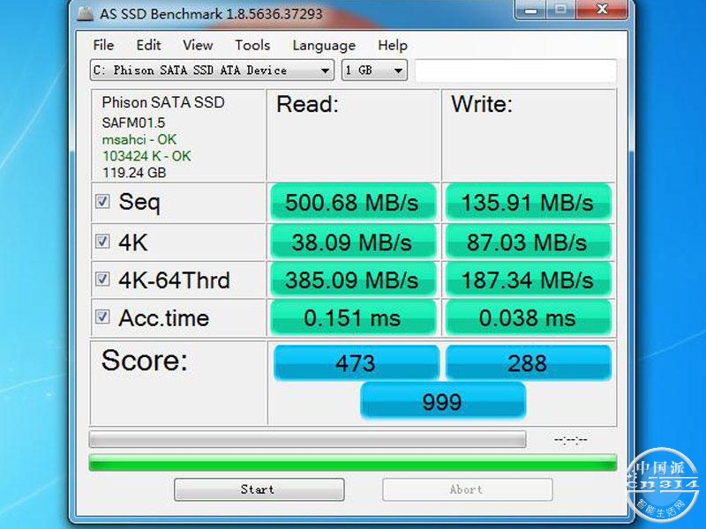Click the empty text field beside size dropdown
706x529 pixels.
pyautogui.click(x=515, y=71)
